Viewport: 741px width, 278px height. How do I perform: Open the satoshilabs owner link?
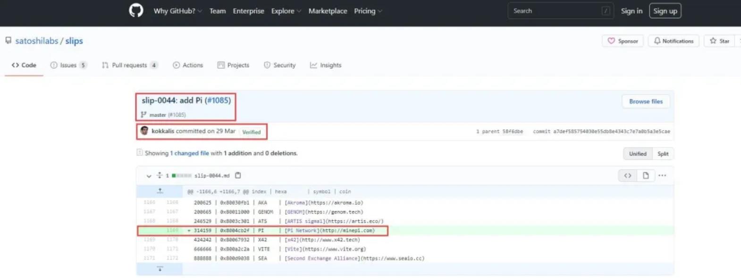click(37, 41)
